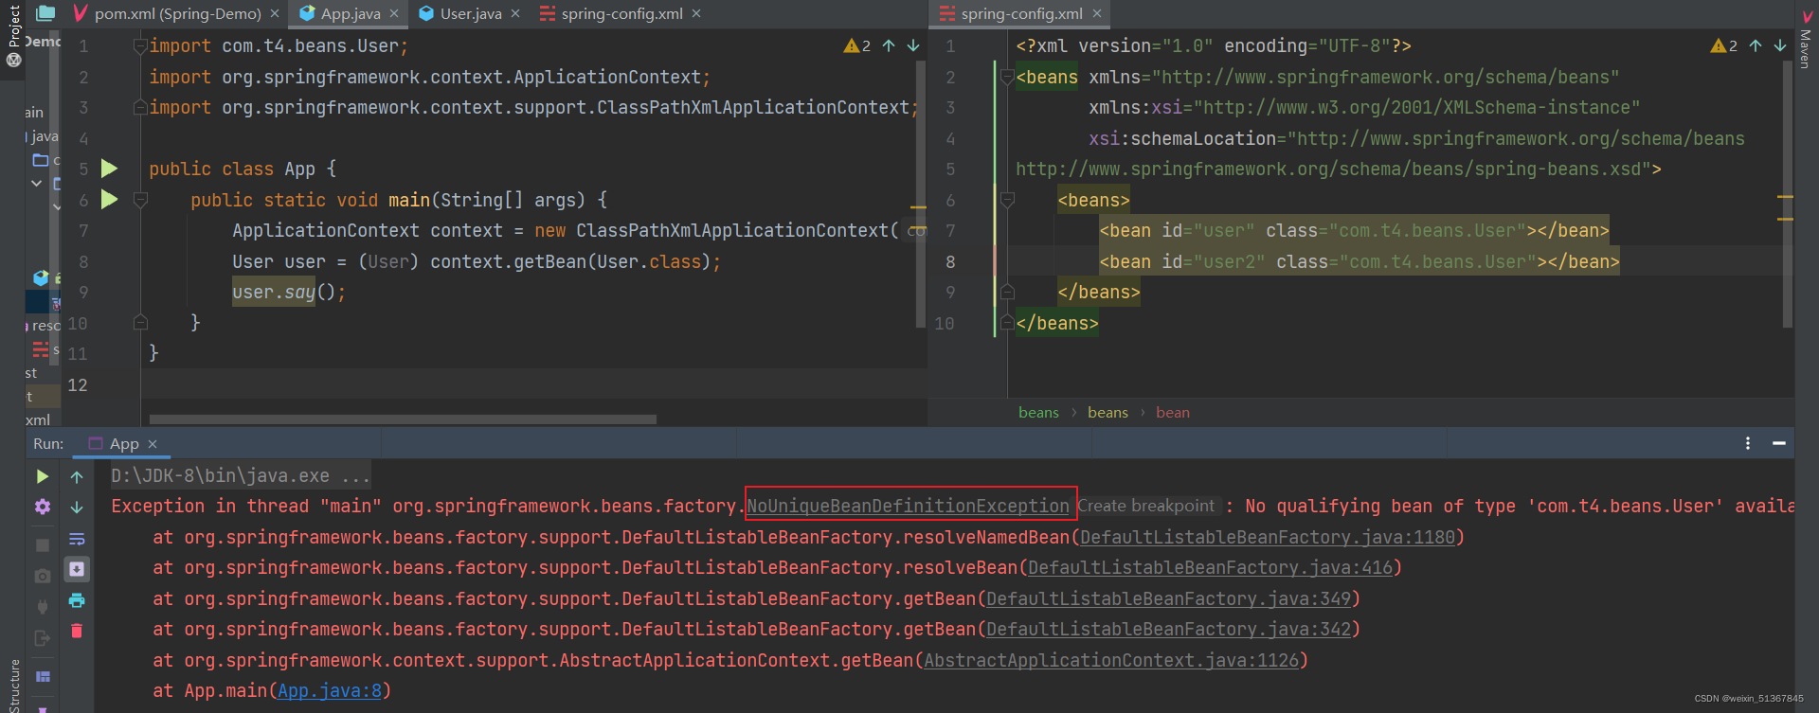Click warning count indicator in spring-config.xml editor

pyautogui.click(x=1724, y=45)
